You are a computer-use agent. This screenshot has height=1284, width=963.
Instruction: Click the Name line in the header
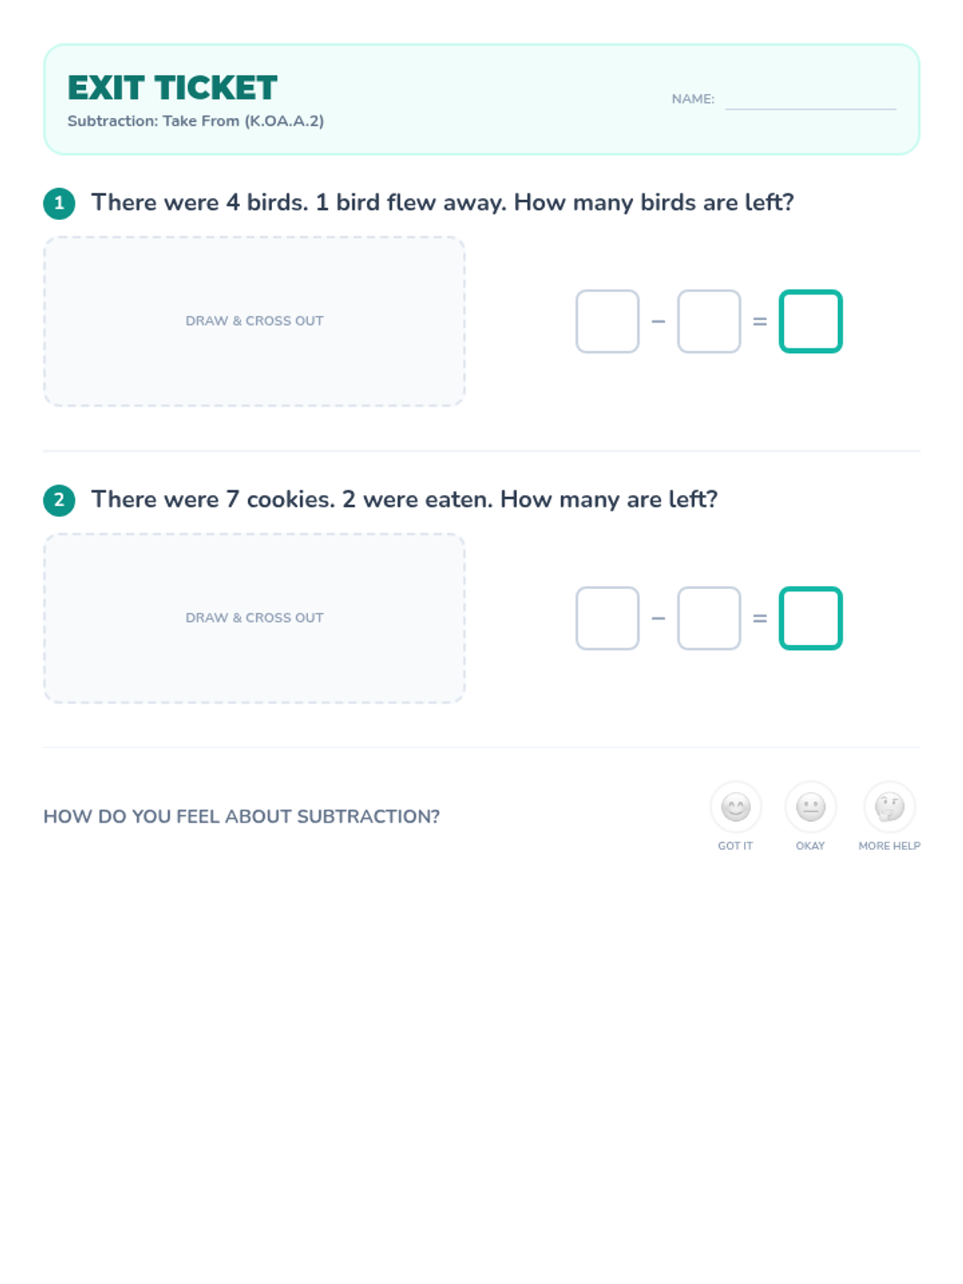tap(811, 100)
